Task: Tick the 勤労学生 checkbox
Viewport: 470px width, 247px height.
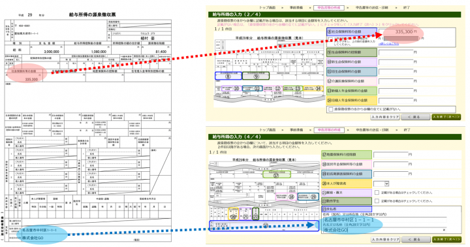Action: click(377, 201)
